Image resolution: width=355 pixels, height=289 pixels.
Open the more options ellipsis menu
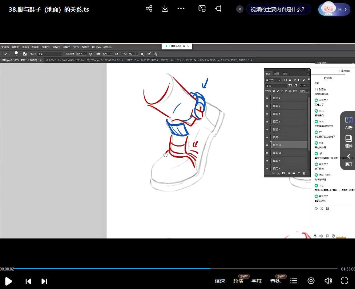point(181,9)
